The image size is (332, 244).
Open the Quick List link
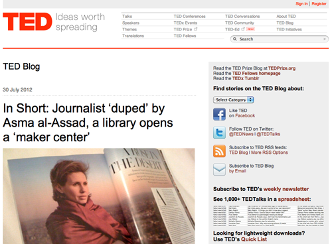point(254,239)
